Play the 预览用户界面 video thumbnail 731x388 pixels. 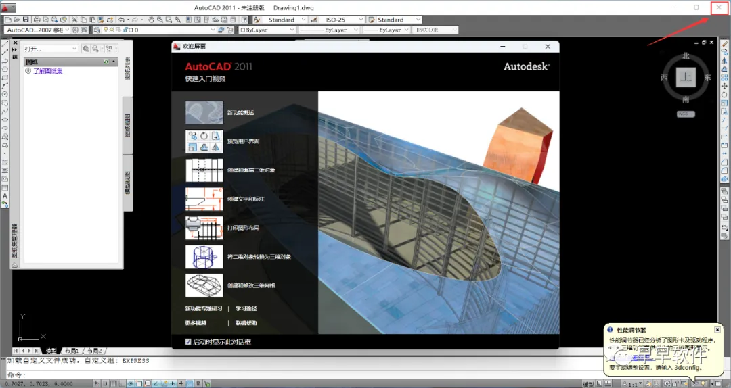tap(204, 141)
